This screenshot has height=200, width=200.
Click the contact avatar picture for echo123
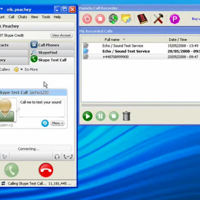click(7, 110)
